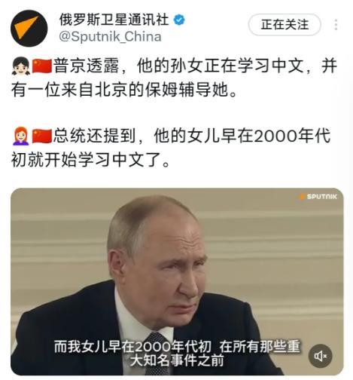Click the SPUTNIK watermark logo in the video
The height and width of the screenshot is (380, 353).
pos(318,197)
